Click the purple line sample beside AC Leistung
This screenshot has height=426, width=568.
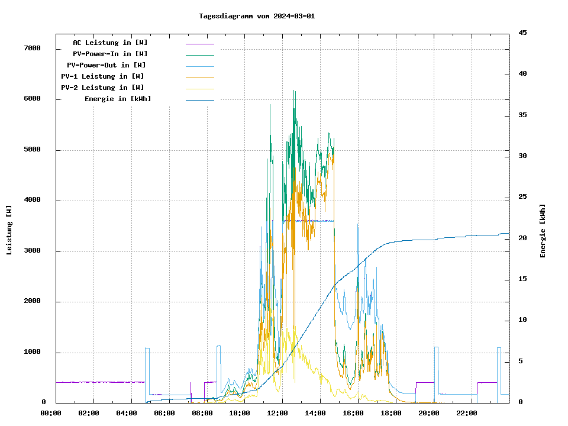pyautogui.click(x=199, y=44)
